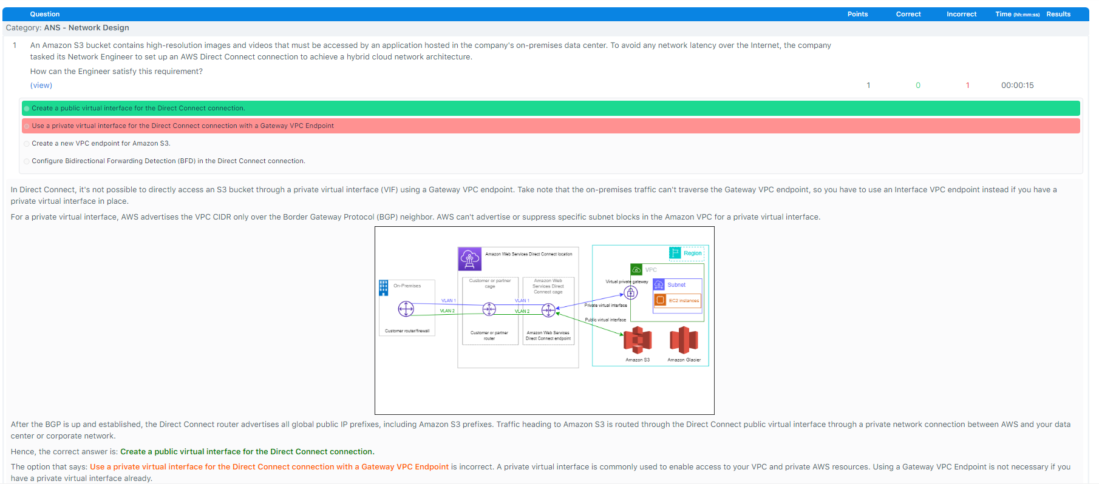Select the customer router/firewall icon
Image resolution: width=1099 pixels, height=484 pixels.
point(406,309)
